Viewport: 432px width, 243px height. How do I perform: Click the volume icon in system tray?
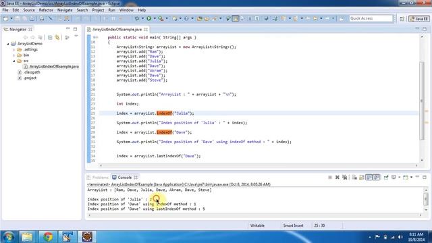coord(400,237)
